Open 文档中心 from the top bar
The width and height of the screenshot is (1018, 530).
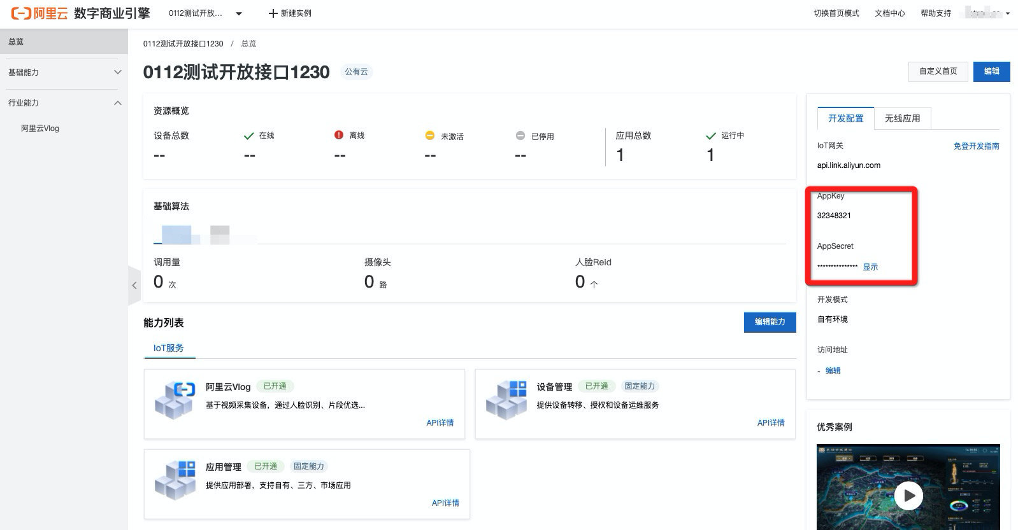889,13
